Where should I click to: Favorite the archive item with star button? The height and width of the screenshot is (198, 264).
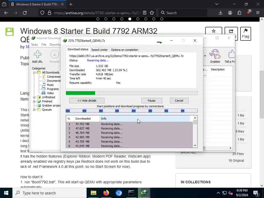click(214, 31)
